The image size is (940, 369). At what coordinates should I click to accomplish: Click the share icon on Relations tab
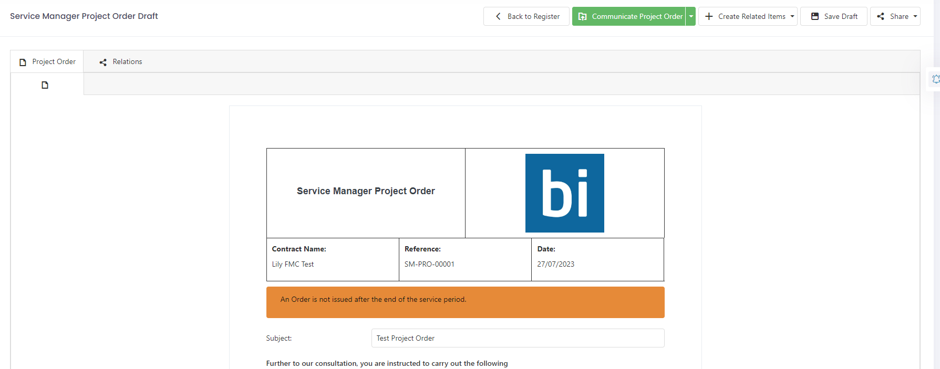[103, 62]
